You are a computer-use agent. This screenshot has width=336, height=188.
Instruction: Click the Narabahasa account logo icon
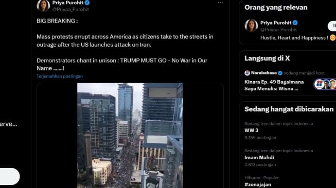click(x=247, y=73)
